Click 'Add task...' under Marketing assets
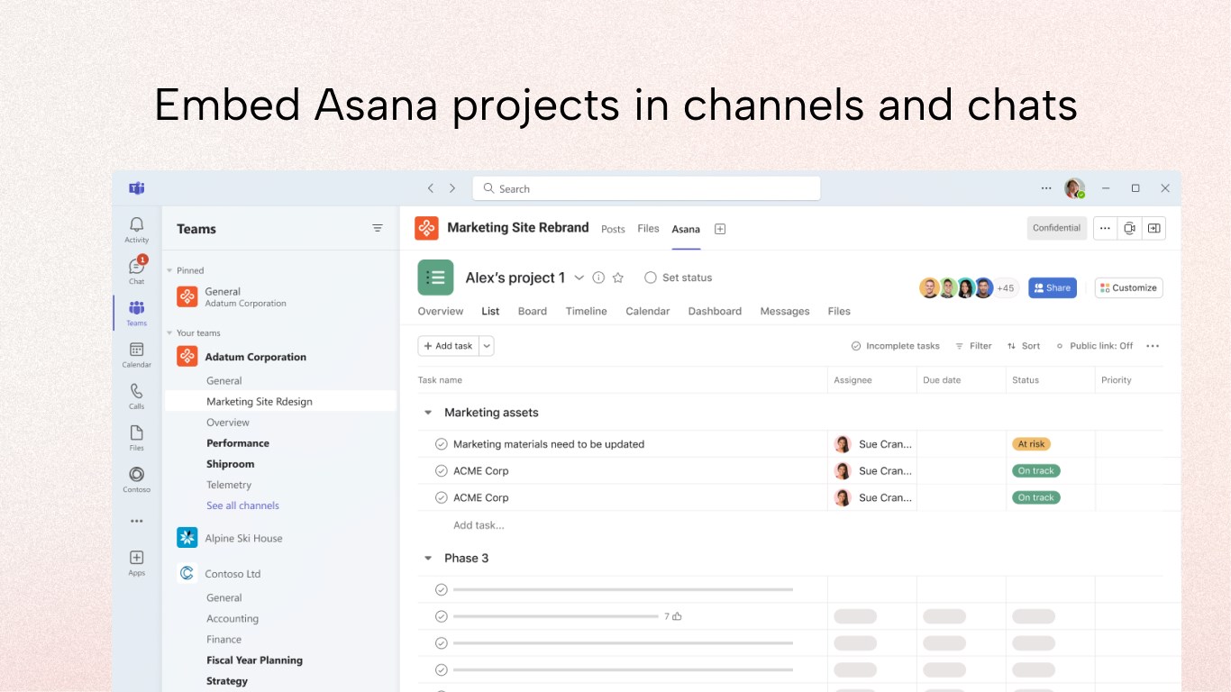 [479, 525]
